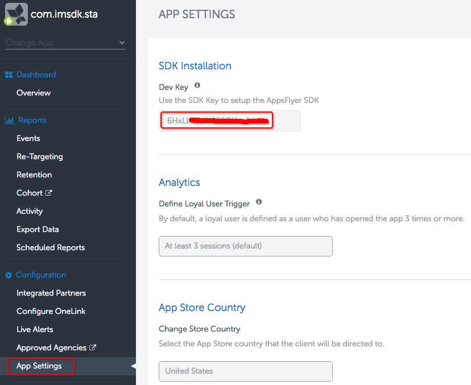Click the Dashboard grid icon in sidebar

pyautogui.click(x=9, y=74)
